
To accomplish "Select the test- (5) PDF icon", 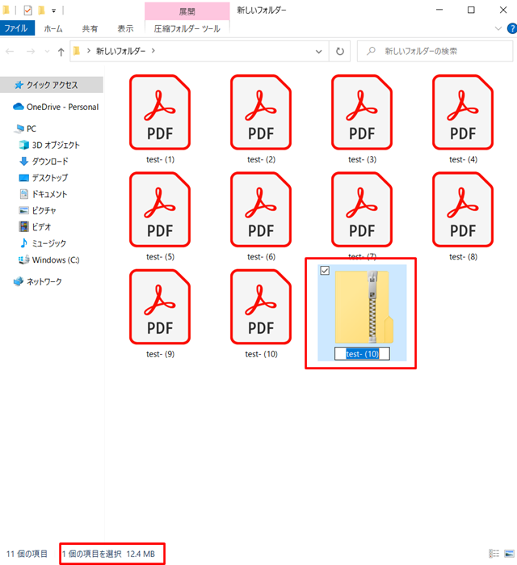I will [160, 209].
